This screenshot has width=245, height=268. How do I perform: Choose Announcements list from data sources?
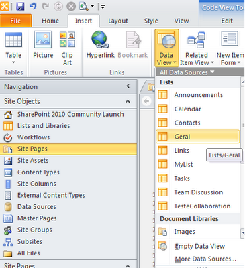pyautogui.click(x=198, y=95)
